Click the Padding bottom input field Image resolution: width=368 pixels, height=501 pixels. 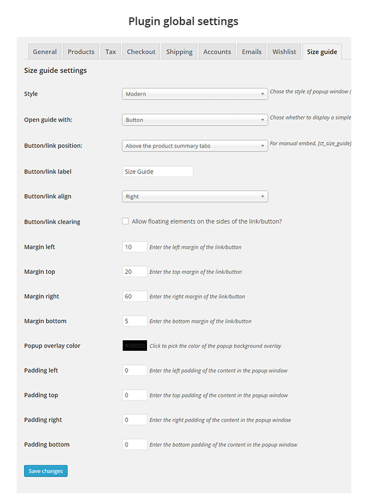coord(134,445)
